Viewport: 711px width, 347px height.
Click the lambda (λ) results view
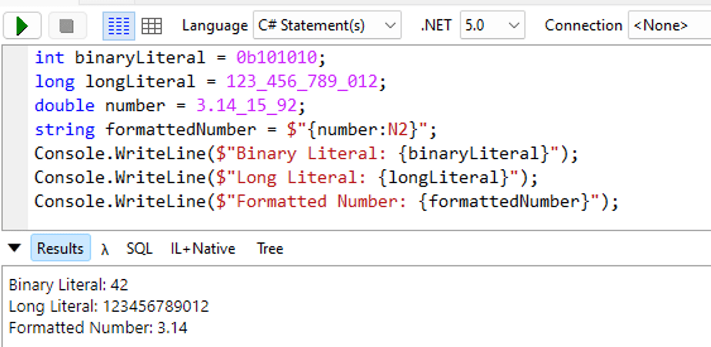pos(105,249)
